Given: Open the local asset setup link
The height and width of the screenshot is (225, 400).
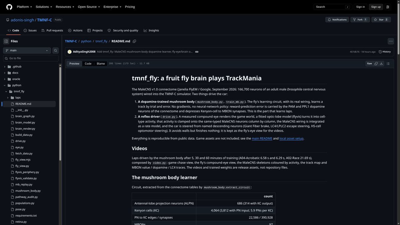Looking at the screenshot, I should pos(291,138).
